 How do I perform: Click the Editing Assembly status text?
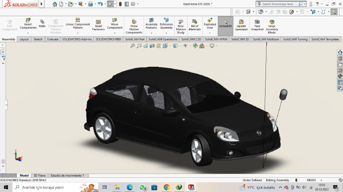pos(278,180)
